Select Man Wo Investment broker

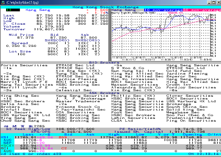[135, 79]
